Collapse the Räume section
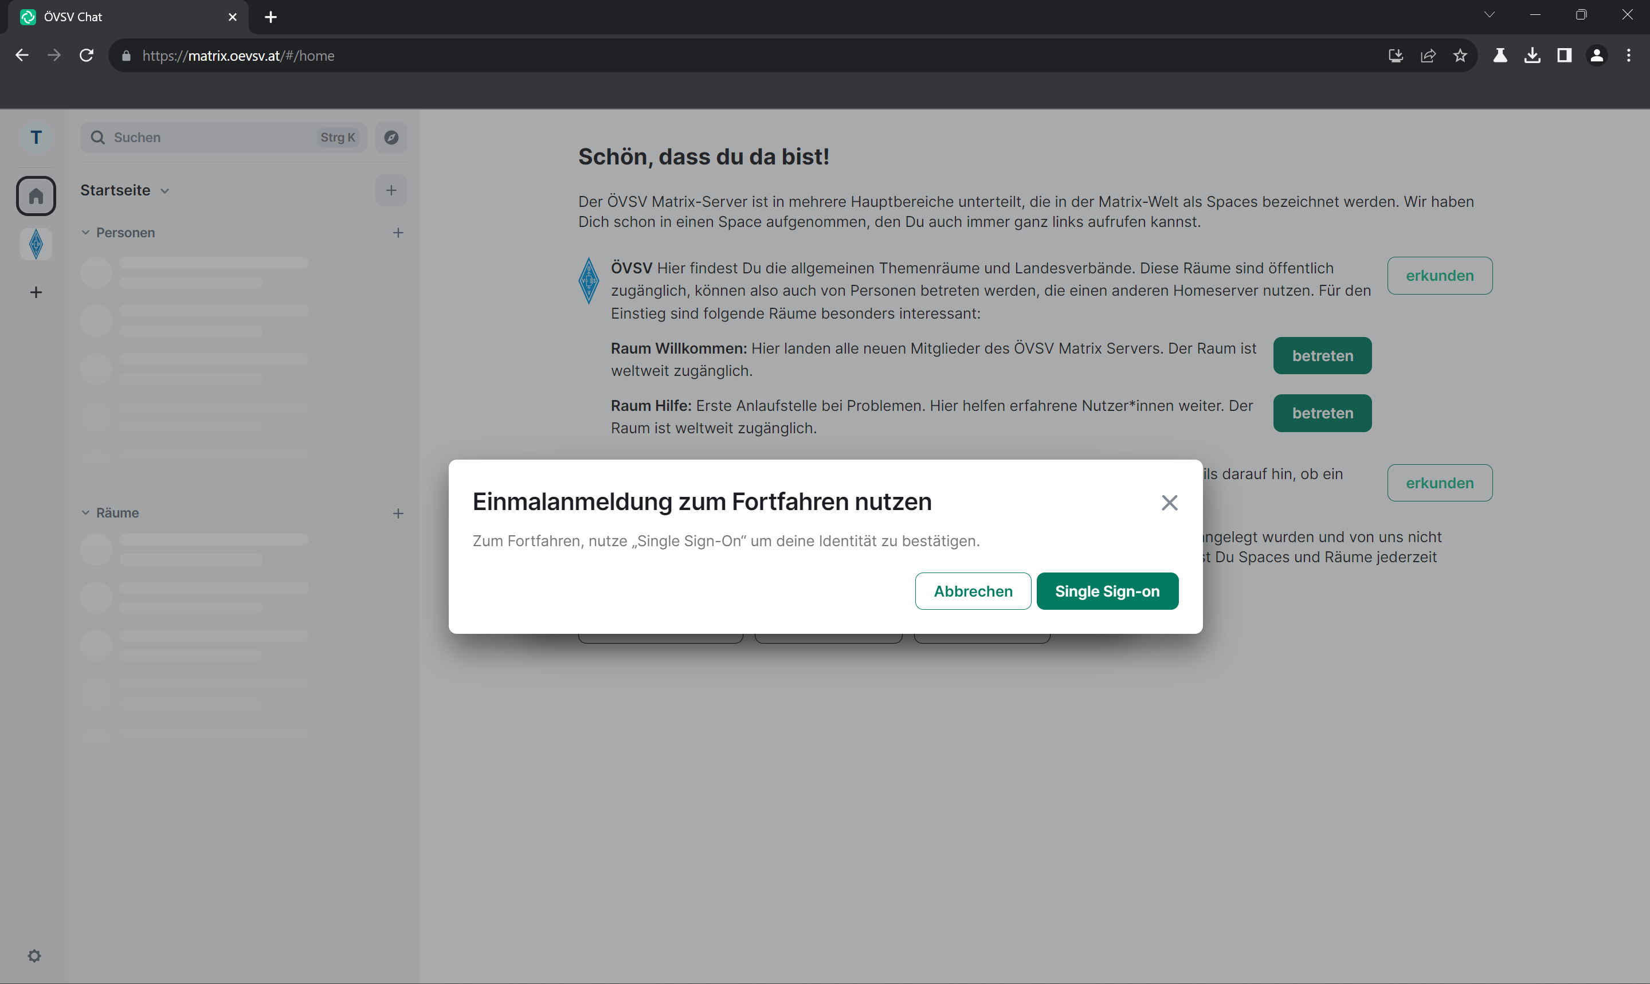The width and height of the screenshot is (1650, 984). [110, 512]
